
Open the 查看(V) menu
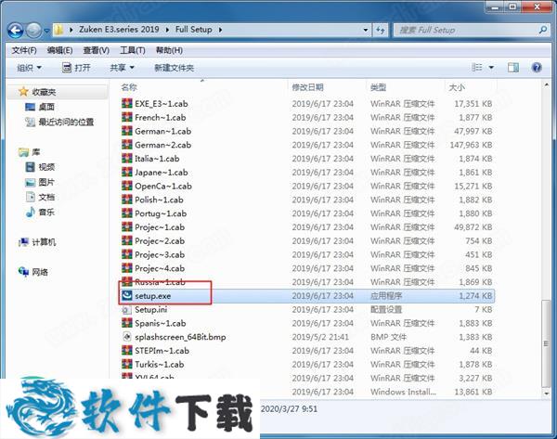96,50
